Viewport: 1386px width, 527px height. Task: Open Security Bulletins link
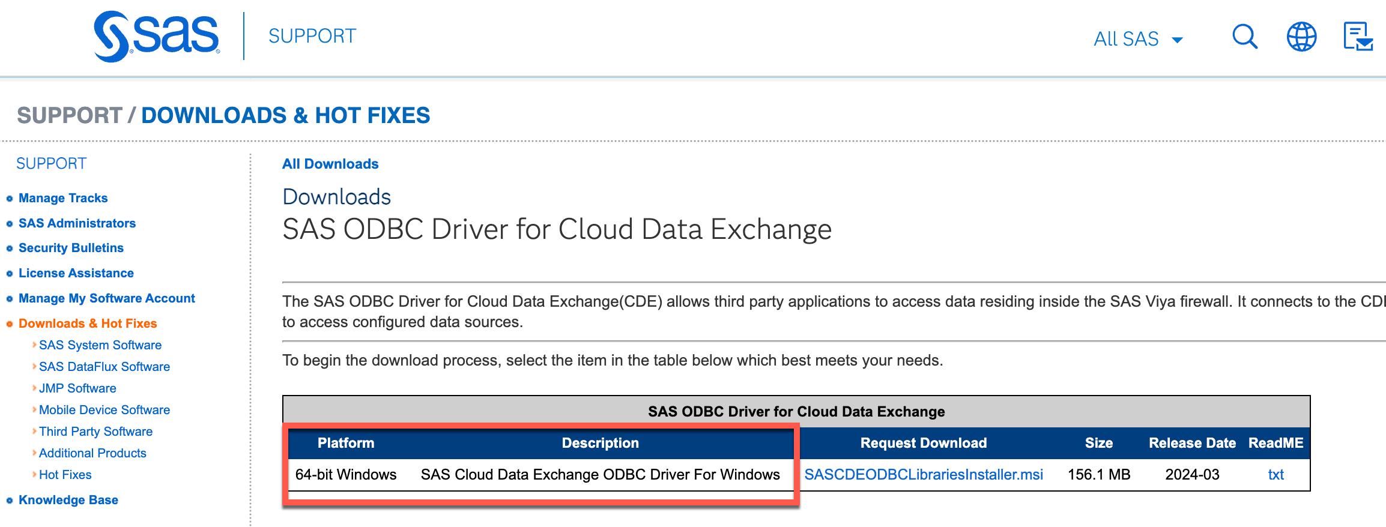[x=71, y=248]
